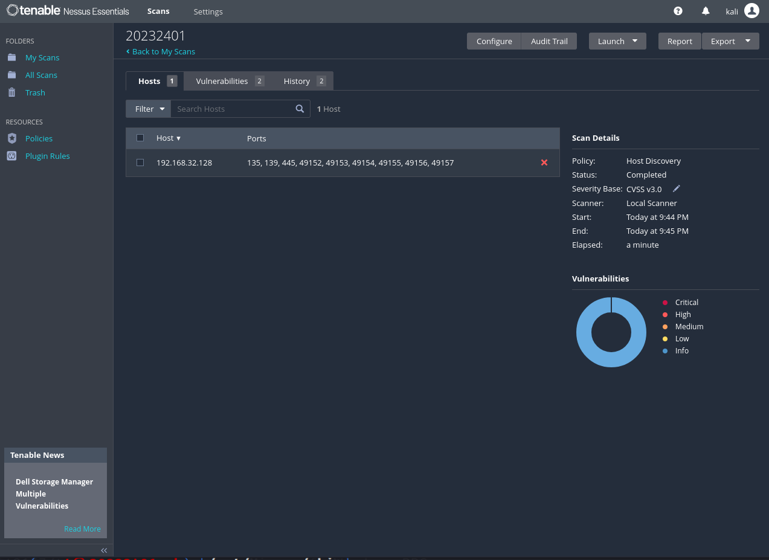Click the Policies shield icon
This screenshot has height=560, width=769.
[11, 138]
